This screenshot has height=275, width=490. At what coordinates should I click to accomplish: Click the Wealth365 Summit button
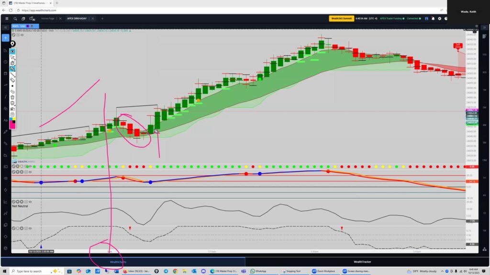point(341,19)
